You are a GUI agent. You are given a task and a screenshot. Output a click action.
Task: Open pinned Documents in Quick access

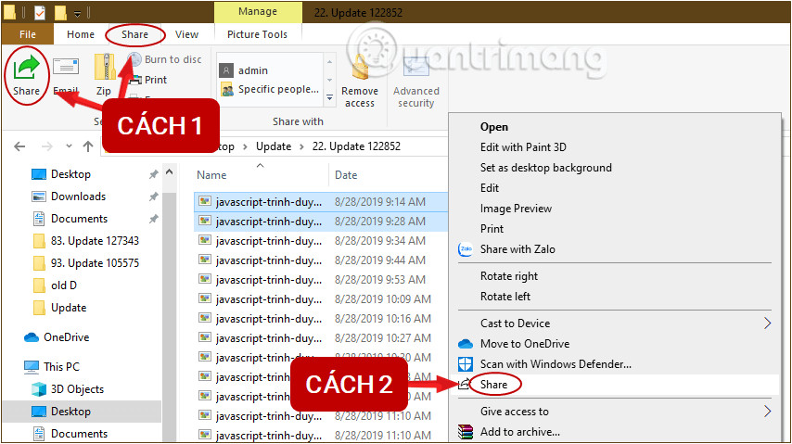pyautogui.click(x=80, y=219)
